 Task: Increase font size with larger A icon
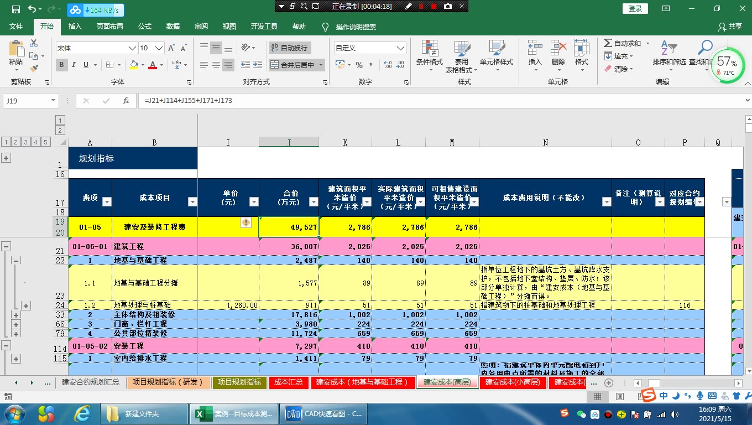171,48
